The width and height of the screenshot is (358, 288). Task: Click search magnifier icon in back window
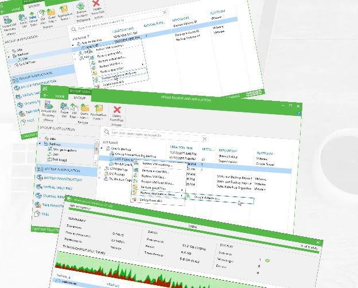tap(73, 30)
